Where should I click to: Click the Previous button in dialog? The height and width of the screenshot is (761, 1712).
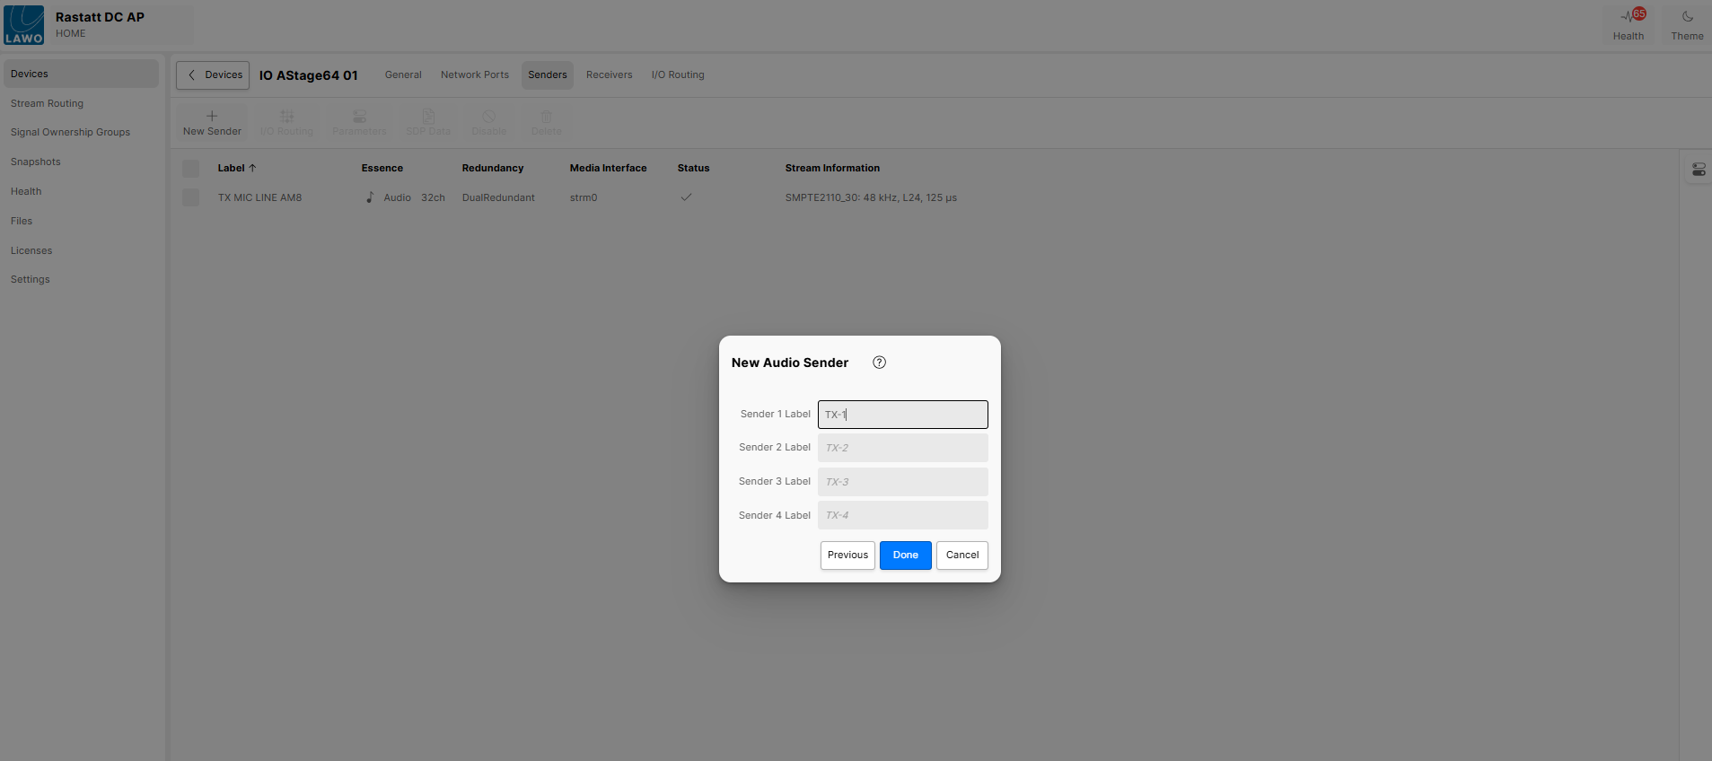point(847,555)
